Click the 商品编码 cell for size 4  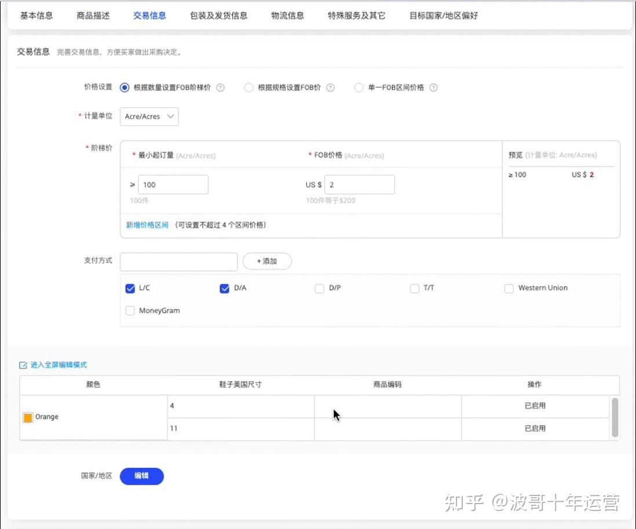pos(388,406)
